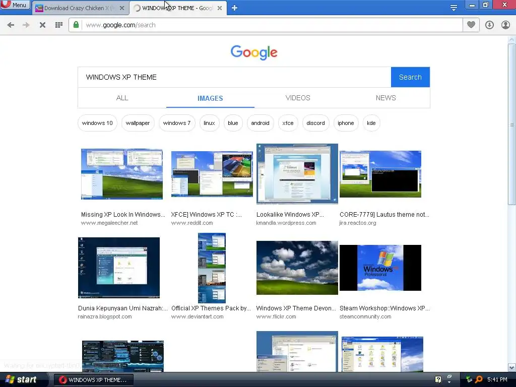Filter by the xfce chip

[288, 123]
